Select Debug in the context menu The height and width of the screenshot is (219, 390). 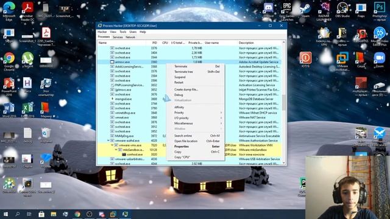tap(196, 95)
